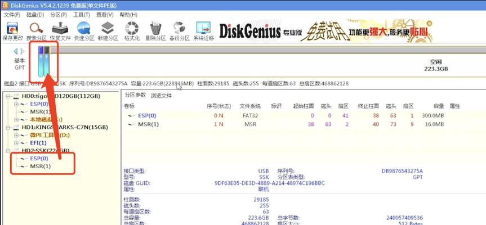Select EFI(1) partition in tree

38,143
